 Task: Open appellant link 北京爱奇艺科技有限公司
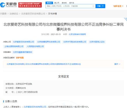tap(35, 107)
